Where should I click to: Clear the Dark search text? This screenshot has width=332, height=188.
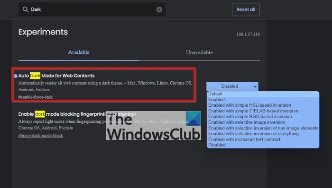pos(159,9)
